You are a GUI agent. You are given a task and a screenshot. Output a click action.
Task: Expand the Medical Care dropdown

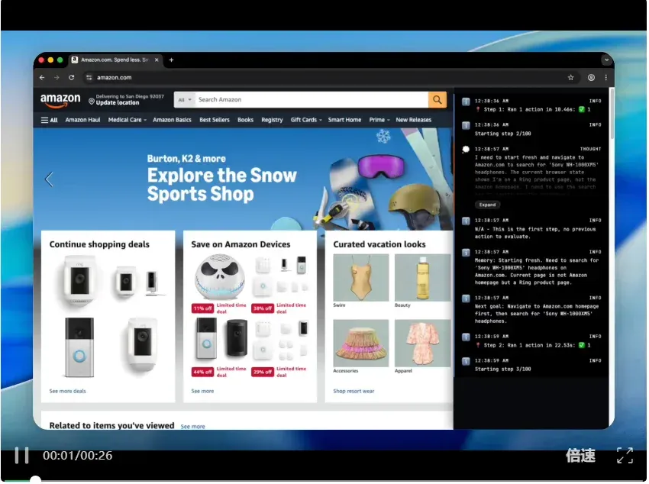pos(128,120)
